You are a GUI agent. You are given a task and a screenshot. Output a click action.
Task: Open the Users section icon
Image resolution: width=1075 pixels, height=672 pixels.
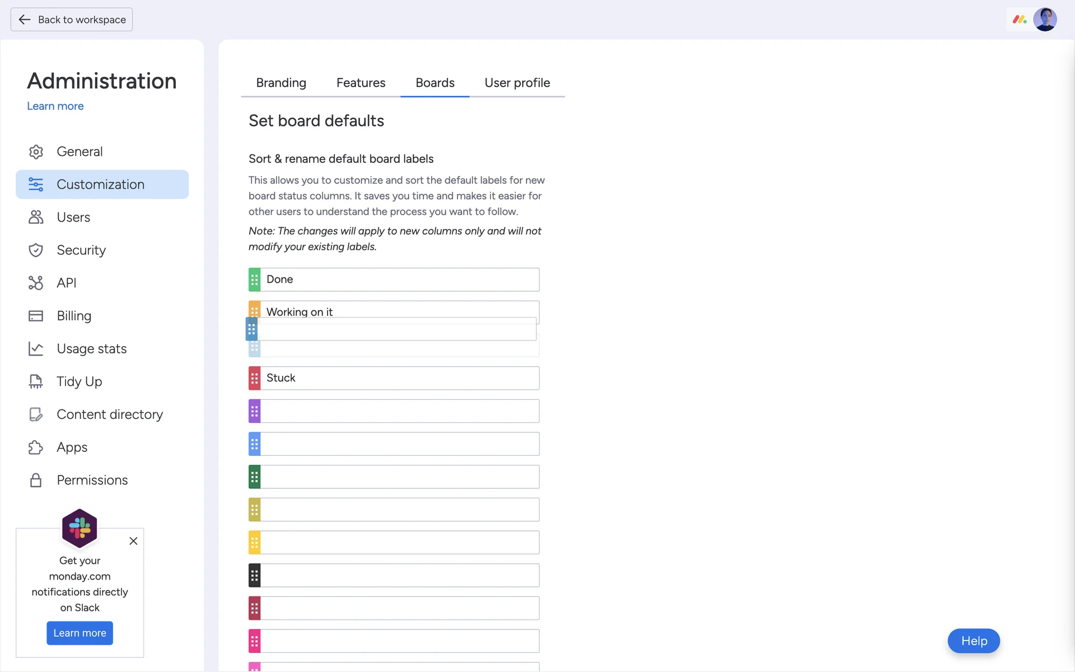tap(36, 217)
